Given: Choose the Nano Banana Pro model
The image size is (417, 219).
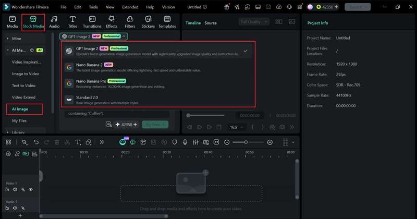Looking at the screenshot, I should tap(158, 83).
